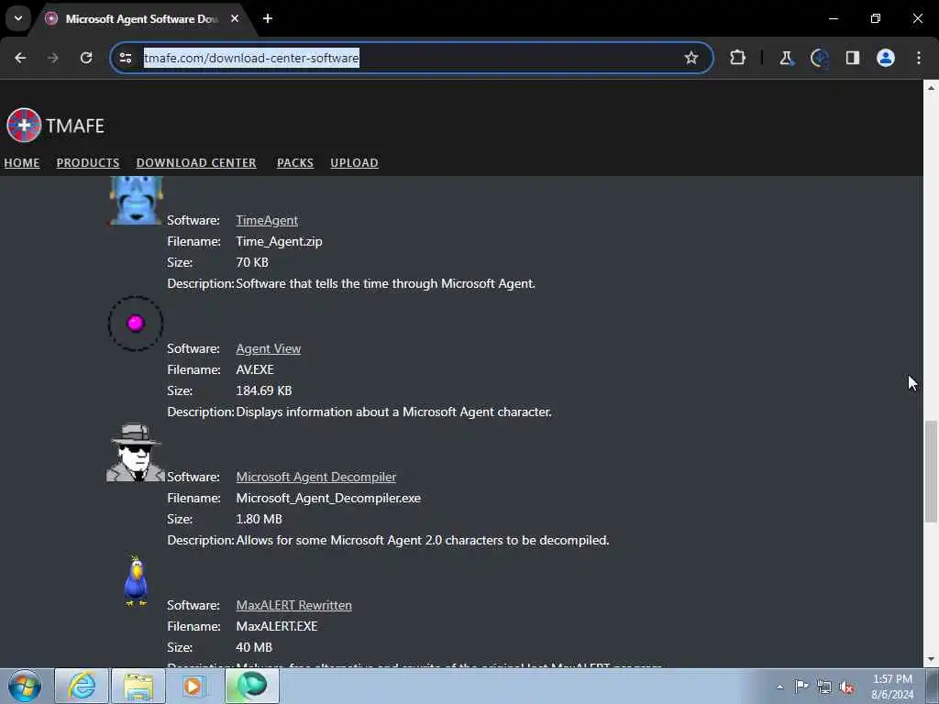
Task: Launch Internet Explorer from taskbar
Action: tap(82, 686)
